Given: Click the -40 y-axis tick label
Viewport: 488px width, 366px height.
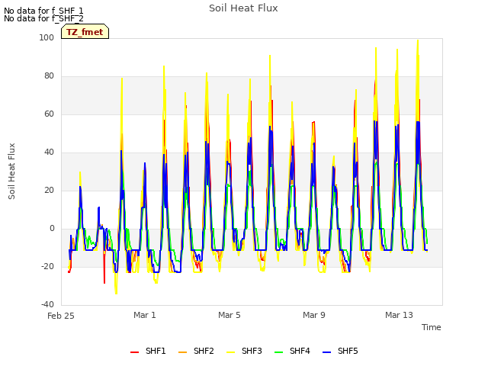Looking at the screenshot, I should [47, 304].
